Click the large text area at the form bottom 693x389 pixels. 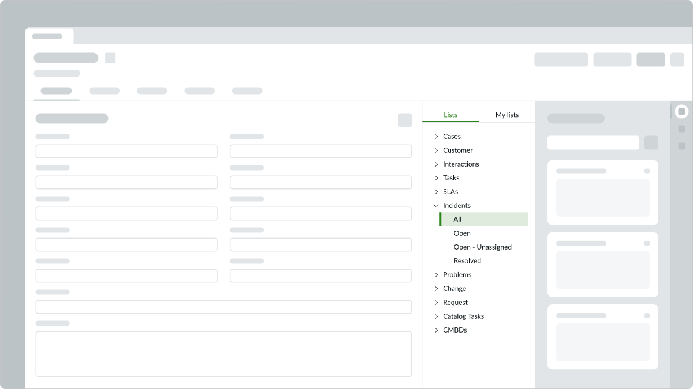(223, 353)
